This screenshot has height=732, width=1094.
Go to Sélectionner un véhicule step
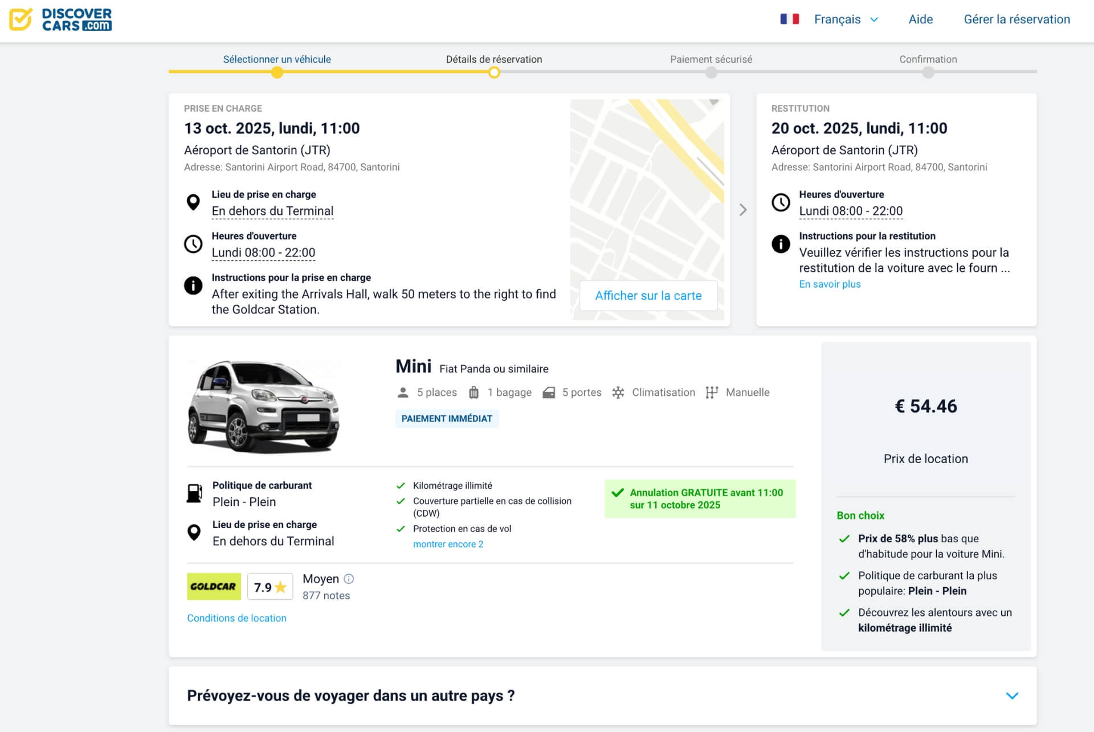277,59
